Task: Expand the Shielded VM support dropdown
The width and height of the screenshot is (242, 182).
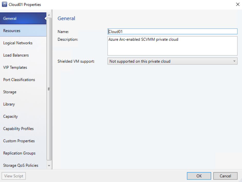Action: (172, 61)
